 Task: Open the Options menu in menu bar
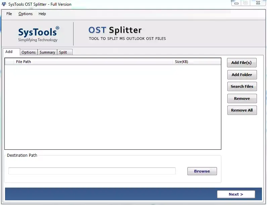pos(26,14)
